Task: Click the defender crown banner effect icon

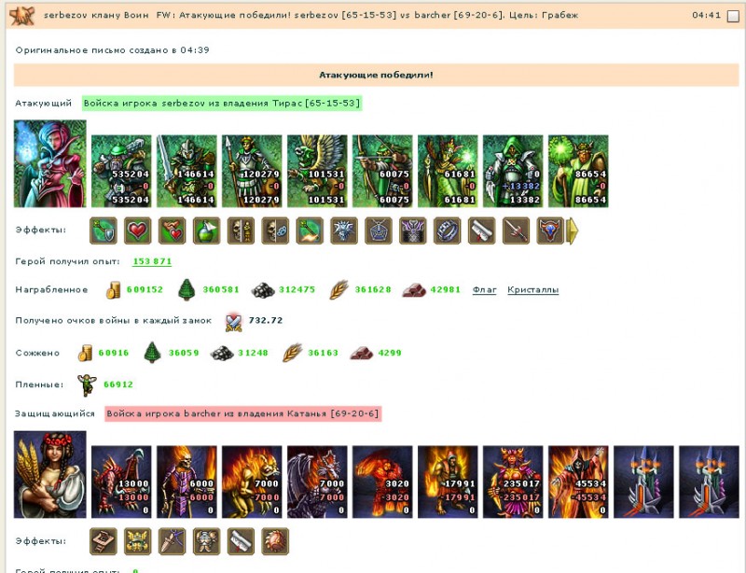Action: (x=138, y=541)
